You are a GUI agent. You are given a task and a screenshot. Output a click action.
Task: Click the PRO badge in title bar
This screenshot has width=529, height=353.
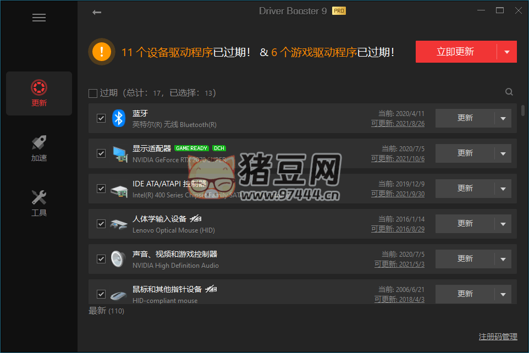coord(339,11)
